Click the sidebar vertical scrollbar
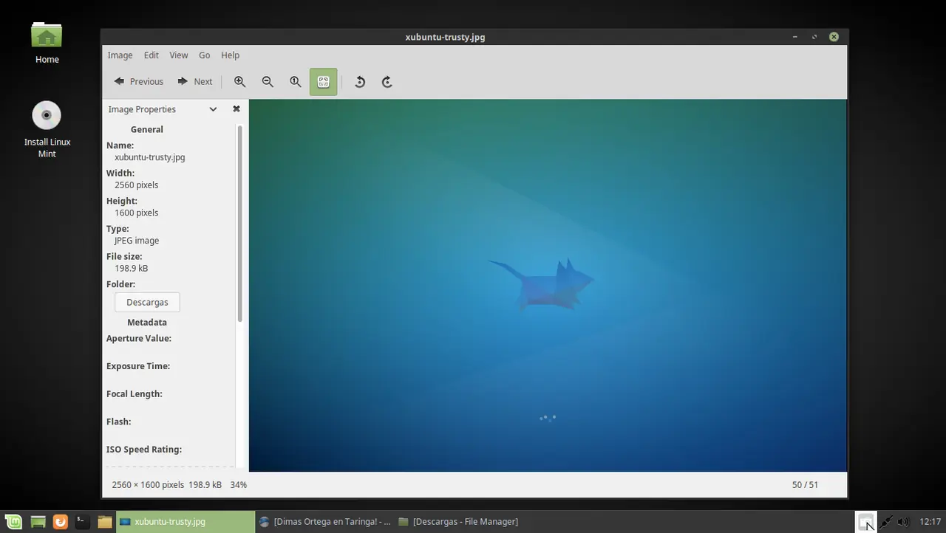 tap(239, 221)
